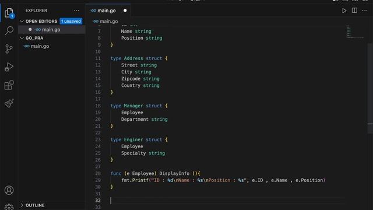This screenshot has width=373, height=210.
Task: Click 'e.Position' argument on line 29
Action: click(309, 180)
